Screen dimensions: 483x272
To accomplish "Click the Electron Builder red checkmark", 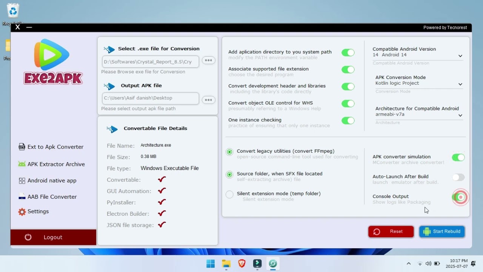I will pos(162,213).
